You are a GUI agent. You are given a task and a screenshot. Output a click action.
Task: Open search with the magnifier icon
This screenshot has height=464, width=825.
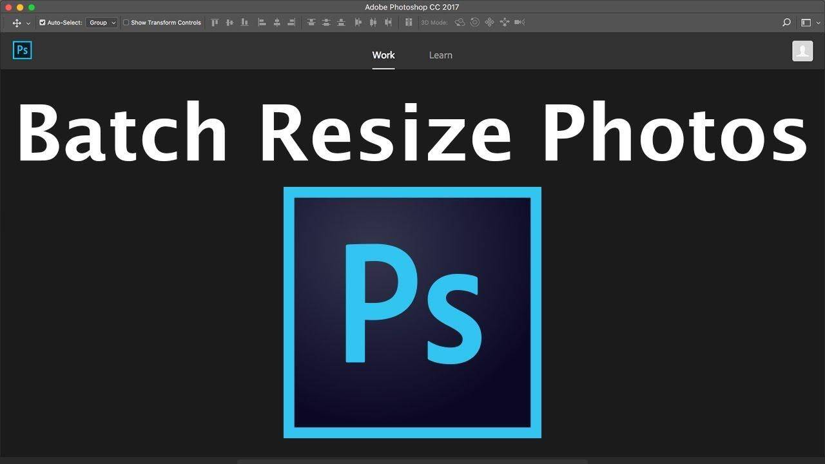coord(786,22)
